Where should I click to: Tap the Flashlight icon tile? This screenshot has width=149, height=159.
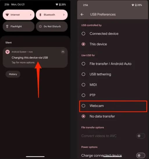tap(7, 26)
